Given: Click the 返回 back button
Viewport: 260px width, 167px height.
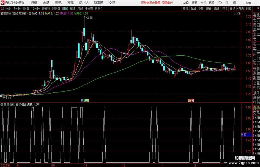Looking at the screenshot, I should coord(248,9).
